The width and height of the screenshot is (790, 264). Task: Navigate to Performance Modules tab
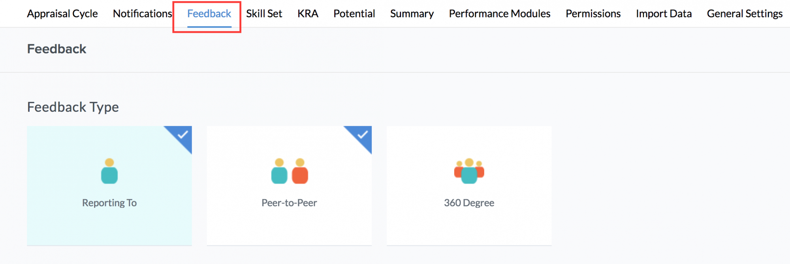point(500,14)
